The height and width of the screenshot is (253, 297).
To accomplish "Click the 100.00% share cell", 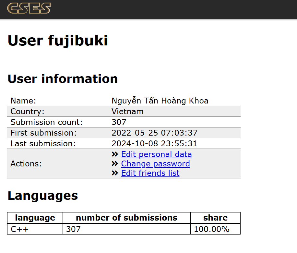I will pos(211,229).
